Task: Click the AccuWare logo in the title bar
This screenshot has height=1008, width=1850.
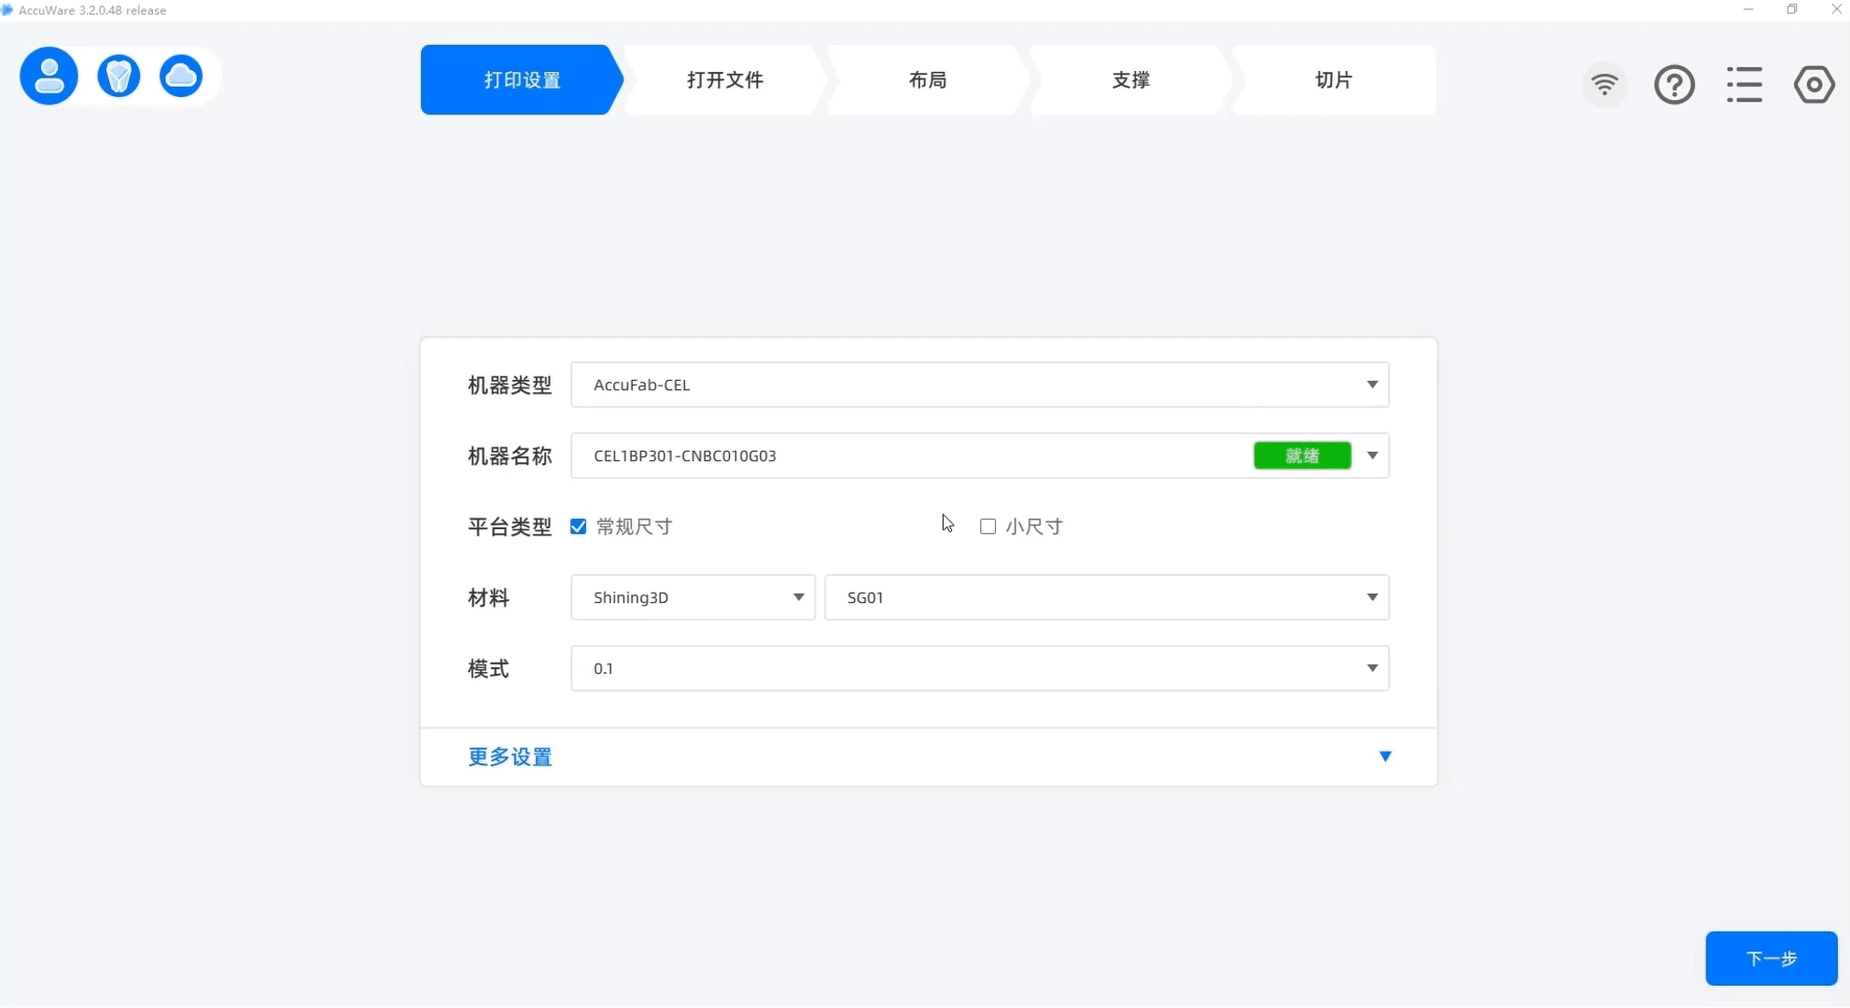Action: pos(9,9)
